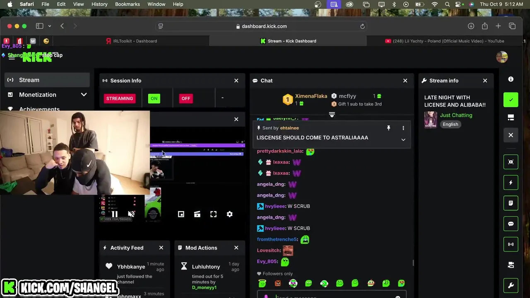Click the STREAMING status button

coord(120,99)
